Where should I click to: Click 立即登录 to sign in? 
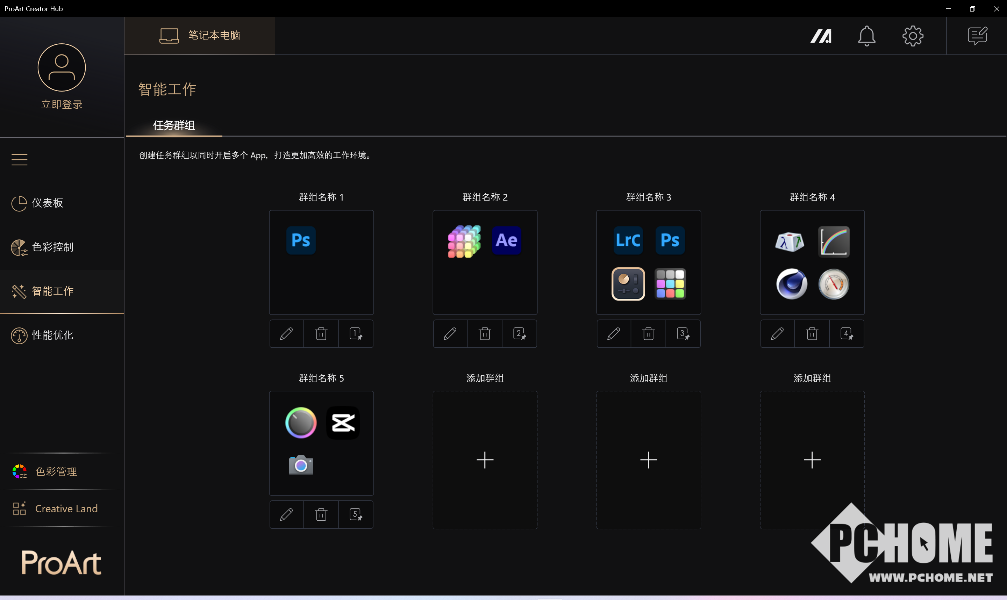tap(62, 105)
